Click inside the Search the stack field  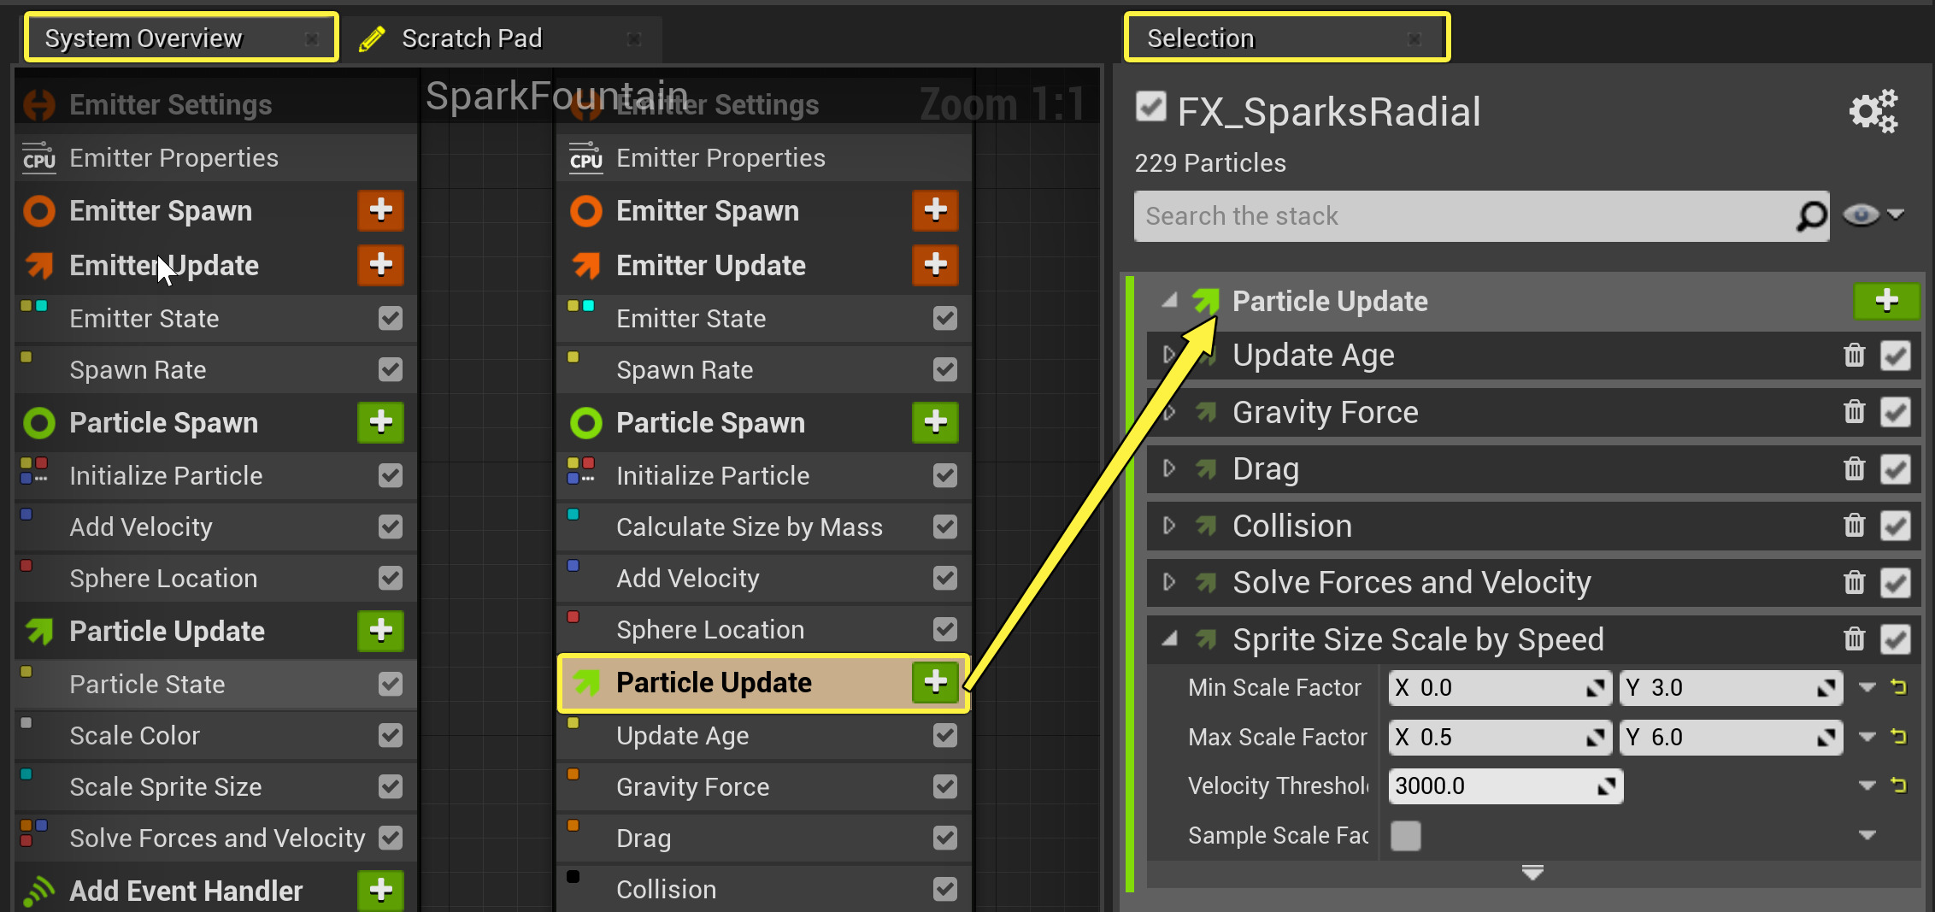coord(1453,215)
